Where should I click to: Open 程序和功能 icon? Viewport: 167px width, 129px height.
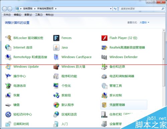click(x=56, y=76)
